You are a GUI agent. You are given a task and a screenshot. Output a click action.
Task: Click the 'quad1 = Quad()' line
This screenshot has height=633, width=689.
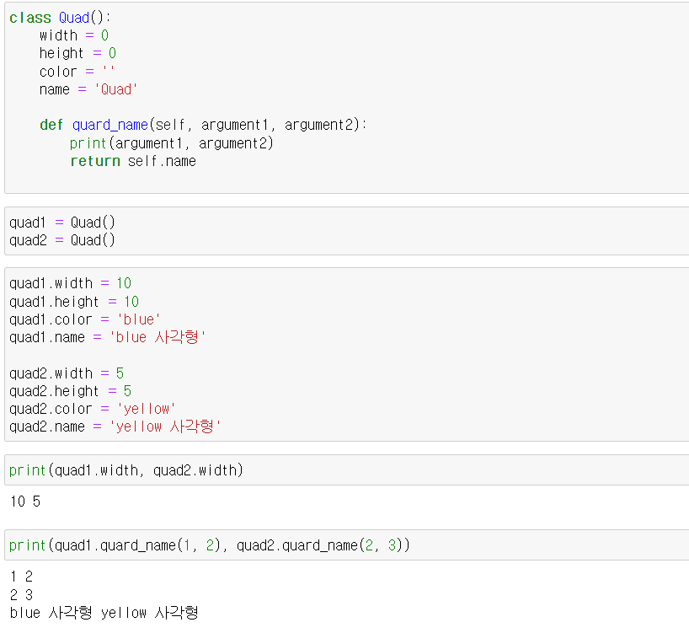pos(62,223)
